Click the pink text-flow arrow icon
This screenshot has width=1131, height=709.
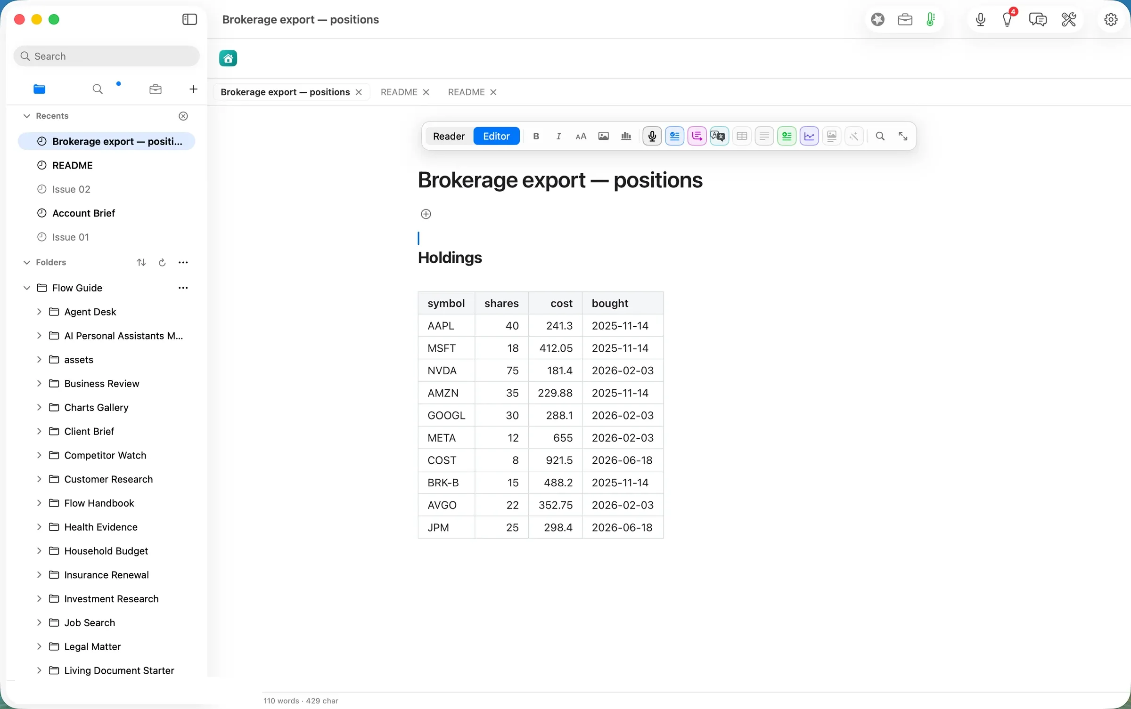point(697,136)
